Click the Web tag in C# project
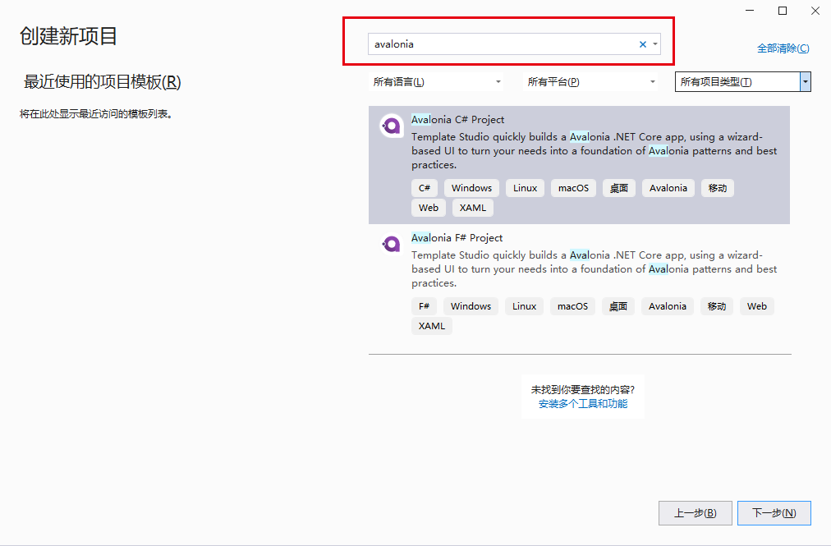 (428, 208)
